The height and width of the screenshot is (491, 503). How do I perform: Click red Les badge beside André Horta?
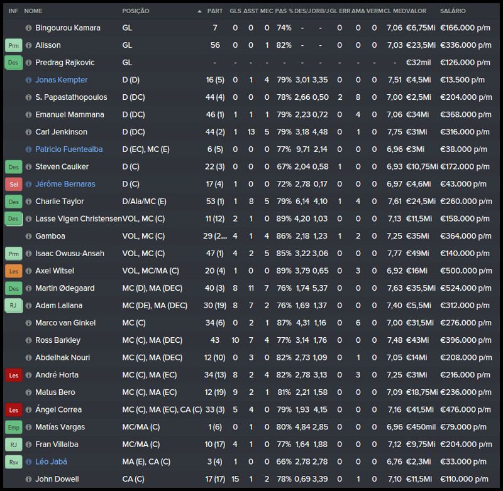coord(13,375)
